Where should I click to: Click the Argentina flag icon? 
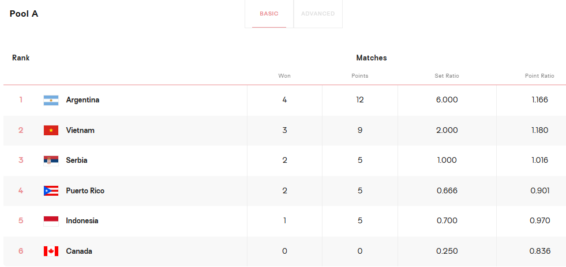pyautogui.click(x=51, y=100)
